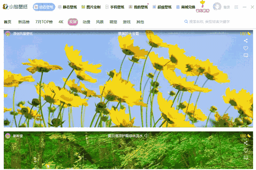
Task: Open the 超级壁纸 tab
Action: pos(162,7)
